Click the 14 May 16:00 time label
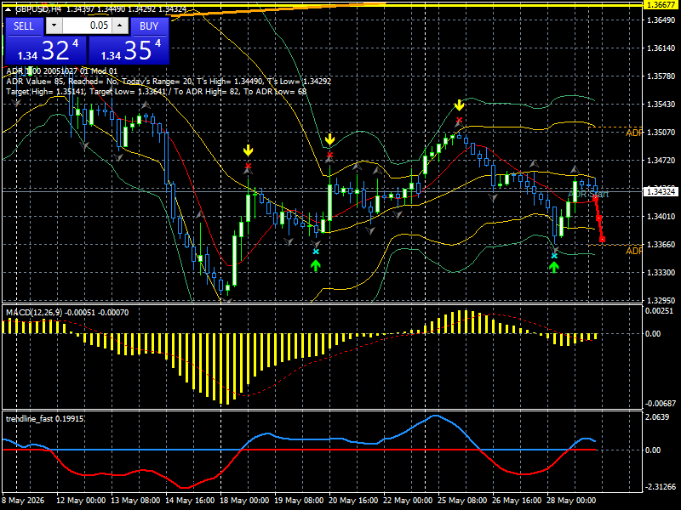This screenshot has width=681, height=510. [190, 500]
